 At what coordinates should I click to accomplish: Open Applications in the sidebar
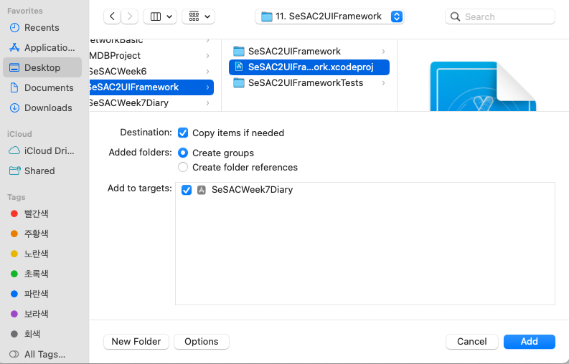[42, 47]
